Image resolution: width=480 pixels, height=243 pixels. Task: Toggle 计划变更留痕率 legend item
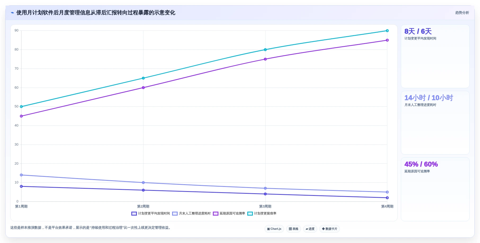point(262,213)
